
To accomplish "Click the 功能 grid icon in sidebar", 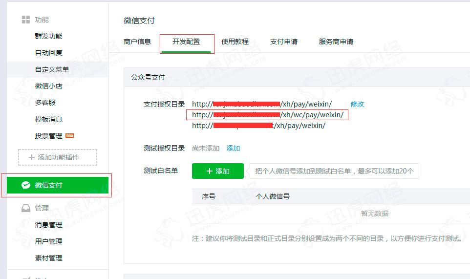I will [26, 20].
